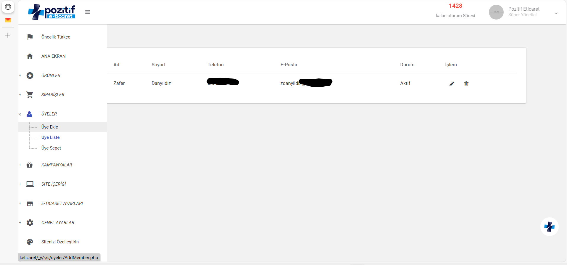Click the pencil edit icon for Zafer
This screenshot has width=567, height=265.
coord(452,84)
